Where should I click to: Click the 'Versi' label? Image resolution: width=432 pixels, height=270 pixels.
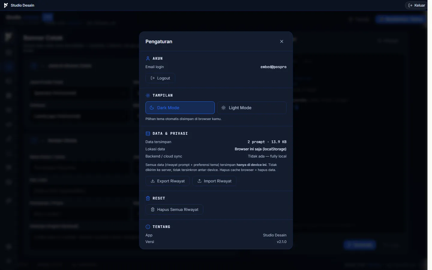point(150,242)
